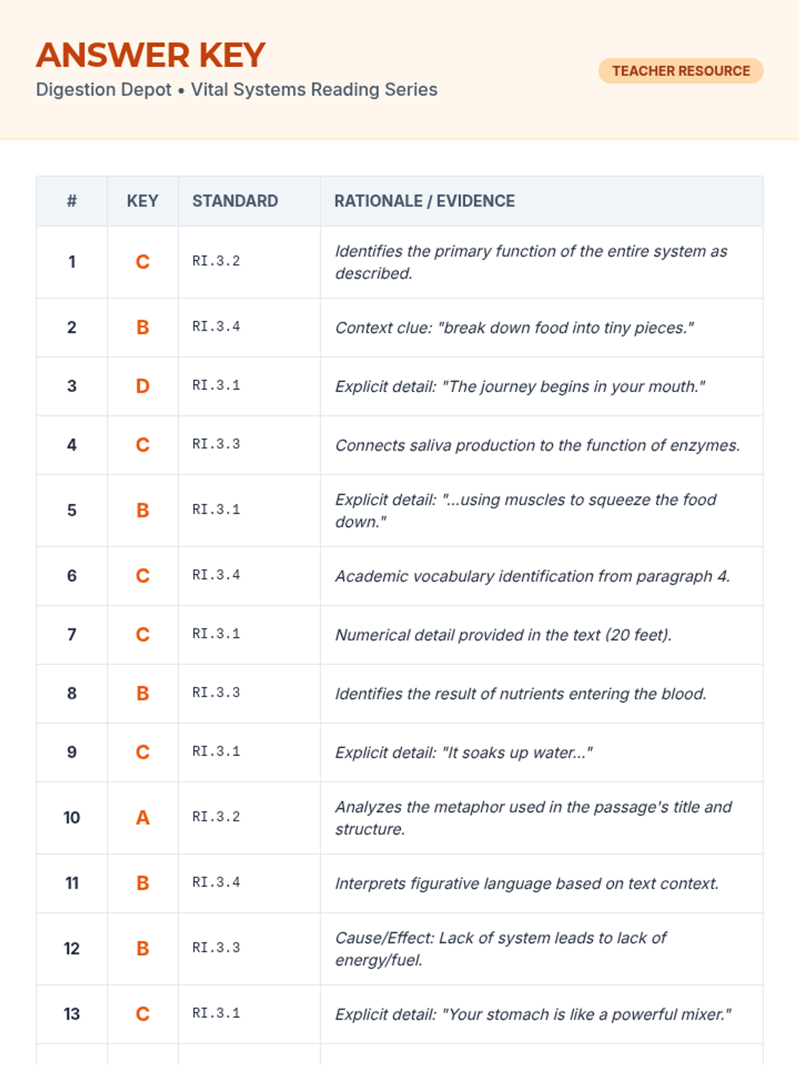
Task: Click the "It soaks up water" rationale
Action: coord(463,753)
